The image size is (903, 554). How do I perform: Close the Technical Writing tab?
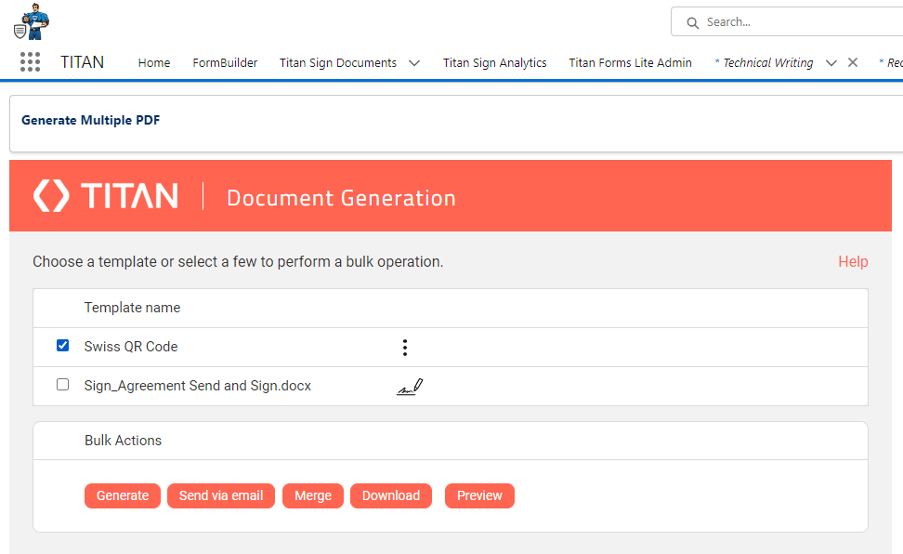coord(853,62)
